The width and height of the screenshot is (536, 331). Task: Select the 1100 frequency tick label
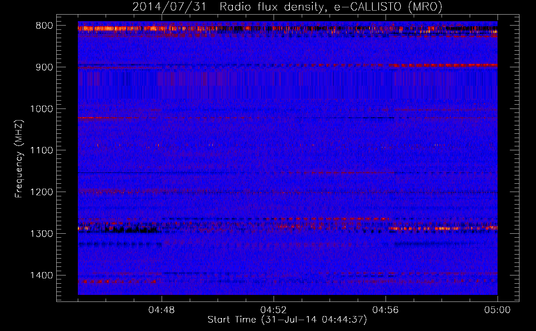(41, 151)
